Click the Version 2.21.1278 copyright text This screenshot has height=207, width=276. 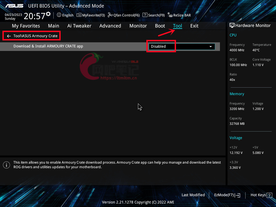coord(138,202)
